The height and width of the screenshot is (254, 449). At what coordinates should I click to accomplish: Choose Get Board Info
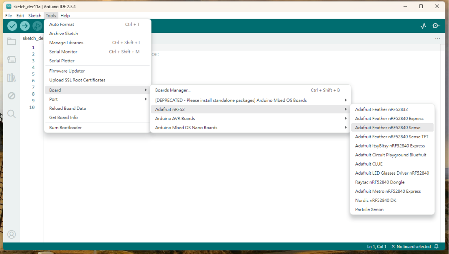coord(97,117)
